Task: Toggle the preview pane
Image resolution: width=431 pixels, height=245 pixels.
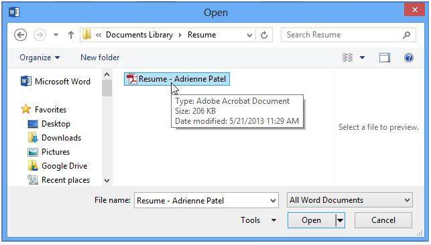Action: 385,58
